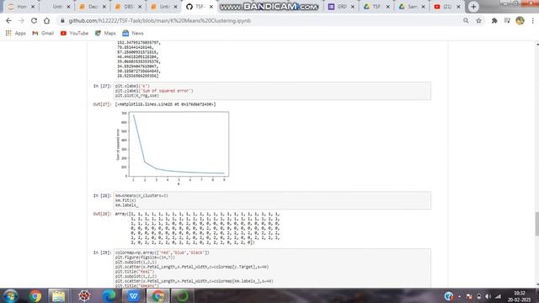Show hidden system tray icons arrow

coord(460,296)
